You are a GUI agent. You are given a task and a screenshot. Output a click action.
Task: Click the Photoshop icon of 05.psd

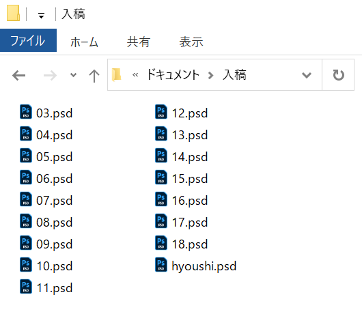(x=26, y=156)
